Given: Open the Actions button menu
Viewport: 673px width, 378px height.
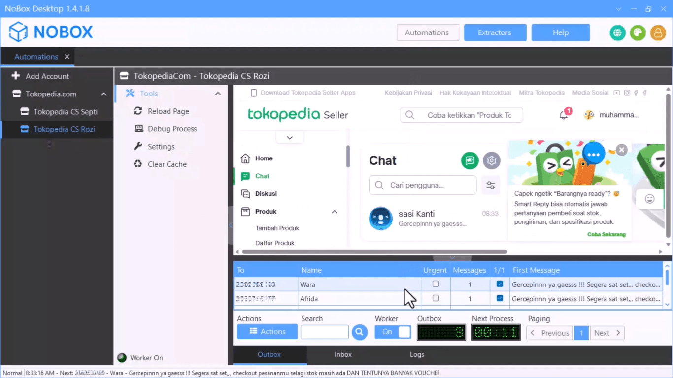Looking at the screenshot, I should [x=267, y=332].
